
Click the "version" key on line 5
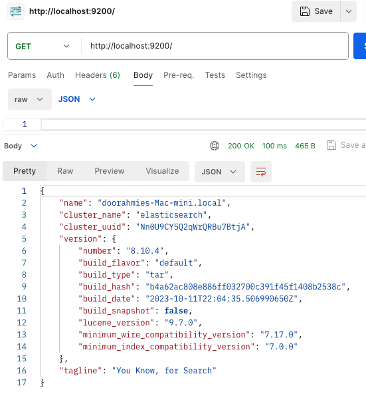click(80, 238)
